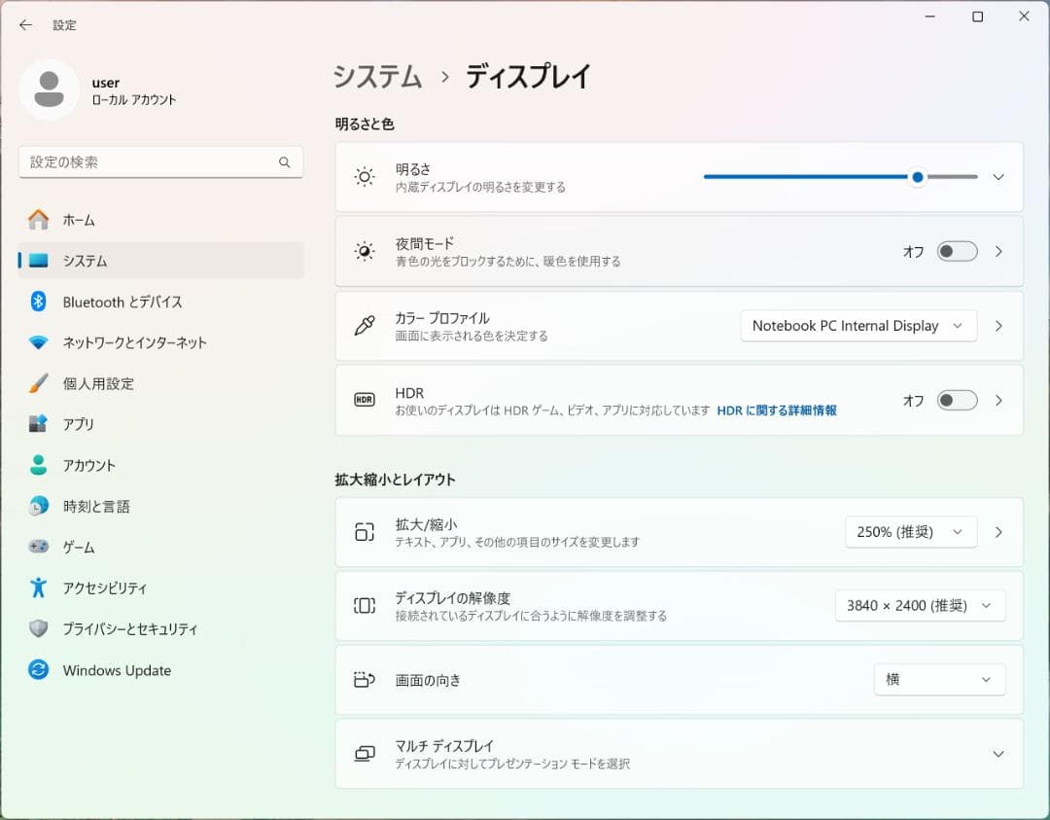Go to 時刻と言語 in the sidebar

(x=96, y=506)
